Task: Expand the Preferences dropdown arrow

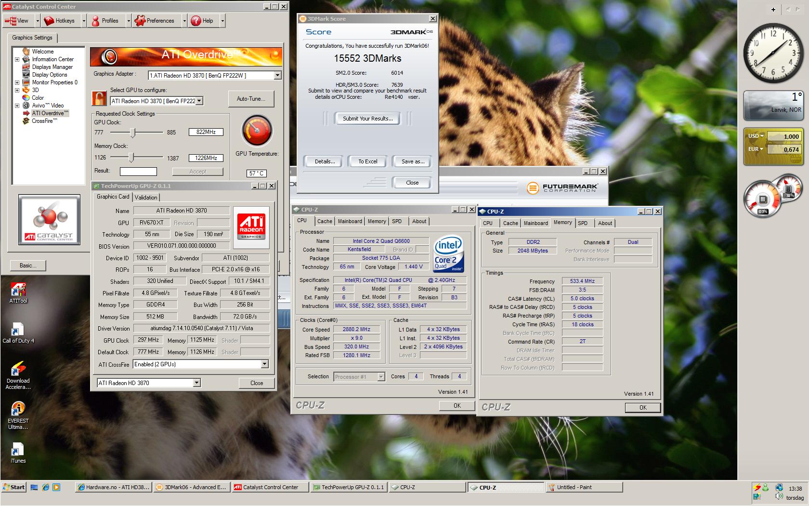Action: 184,21
